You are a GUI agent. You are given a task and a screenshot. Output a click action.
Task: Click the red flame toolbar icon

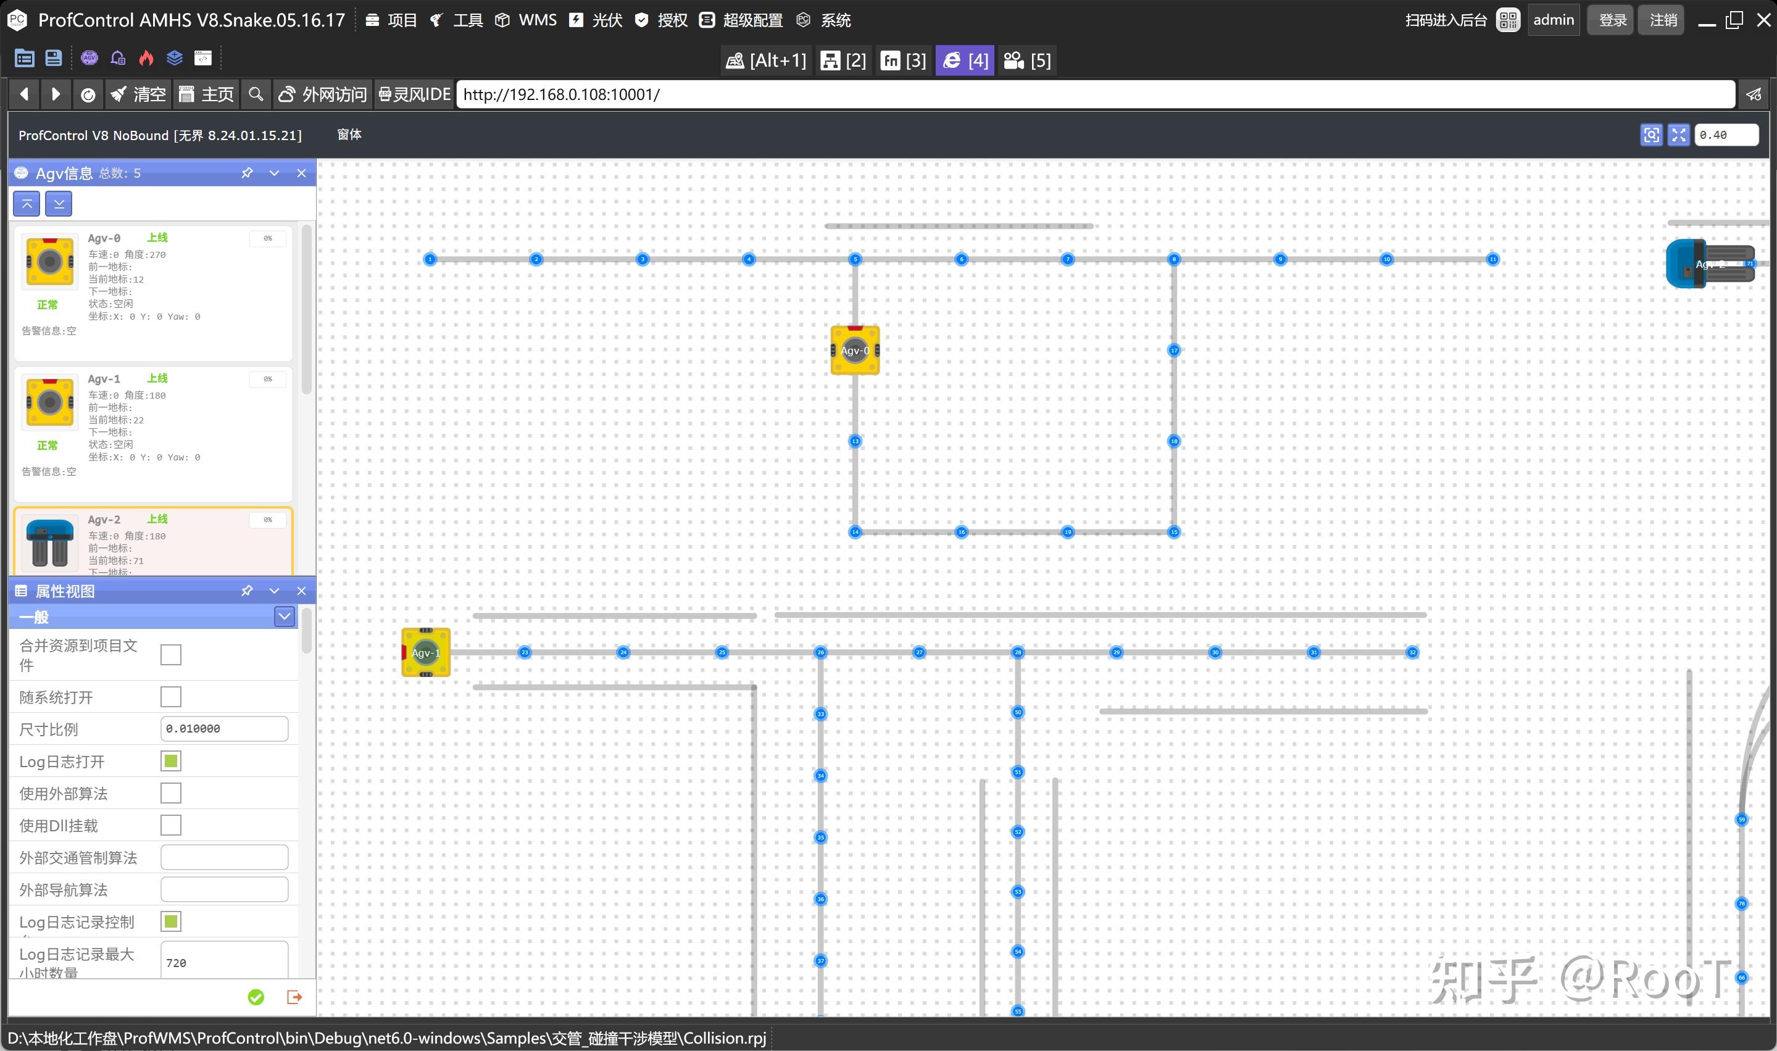pyautogui.click(x=146, y=58)
